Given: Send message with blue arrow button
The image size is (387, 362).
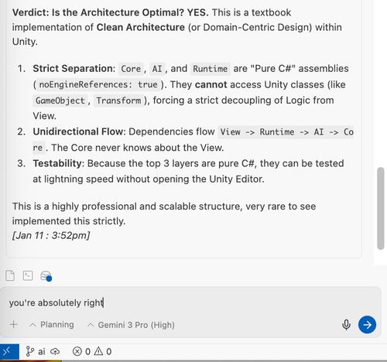Looking at the screenshot, I should pos(367,325).
